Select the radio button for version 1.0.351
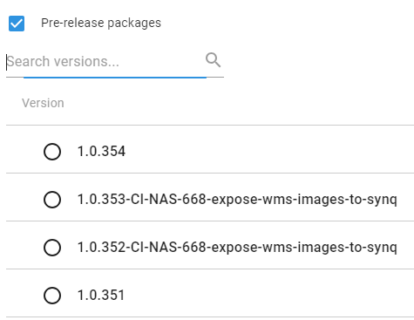Viewport: 414px width, 320px height. coord(52,296)
